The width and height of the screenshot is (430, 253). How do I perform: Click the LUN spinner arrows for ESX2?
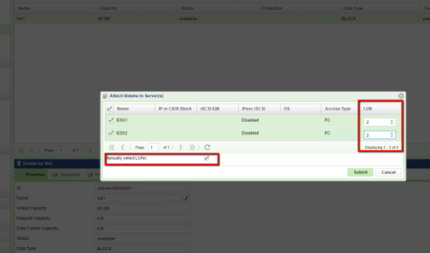click(x=392, y=135)
